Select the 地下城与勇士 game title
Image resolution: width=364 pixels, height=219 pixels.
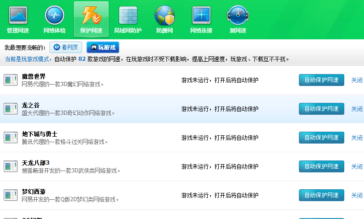pyautogui.click(x=39, y=134)
